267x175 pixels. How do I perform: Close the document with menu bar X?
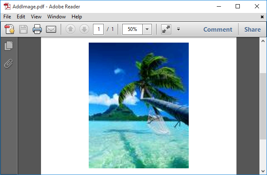[x=262, y=17]
